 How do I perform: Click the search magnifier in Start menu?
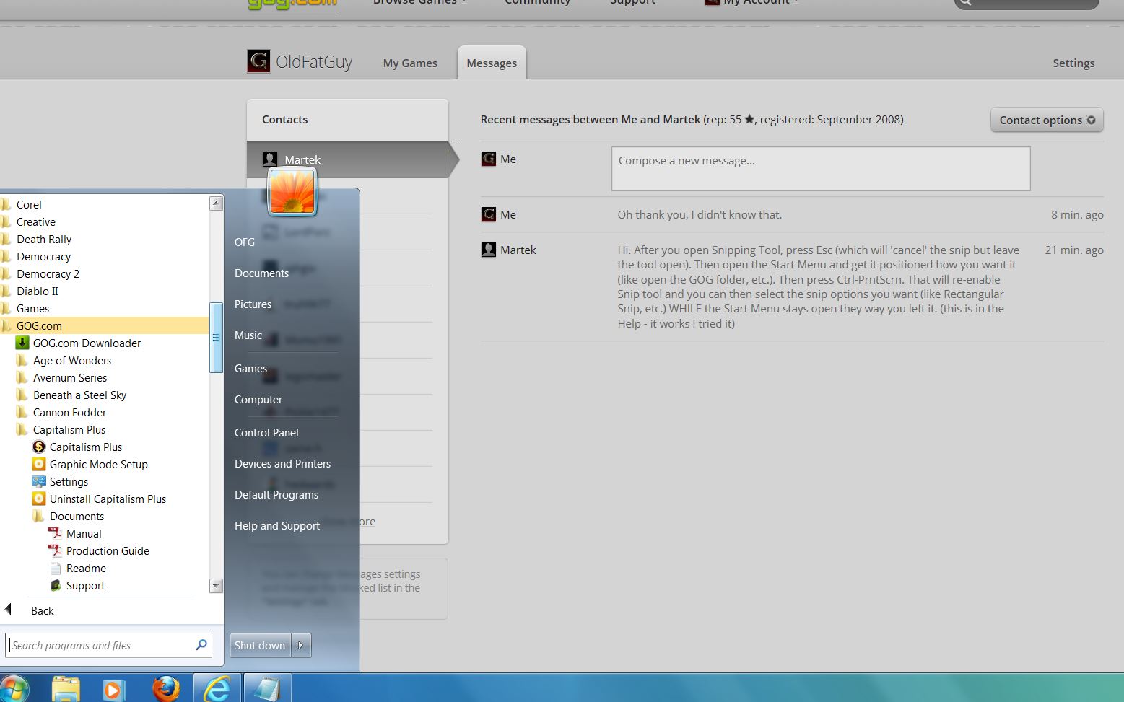click(x=201, y=645)
